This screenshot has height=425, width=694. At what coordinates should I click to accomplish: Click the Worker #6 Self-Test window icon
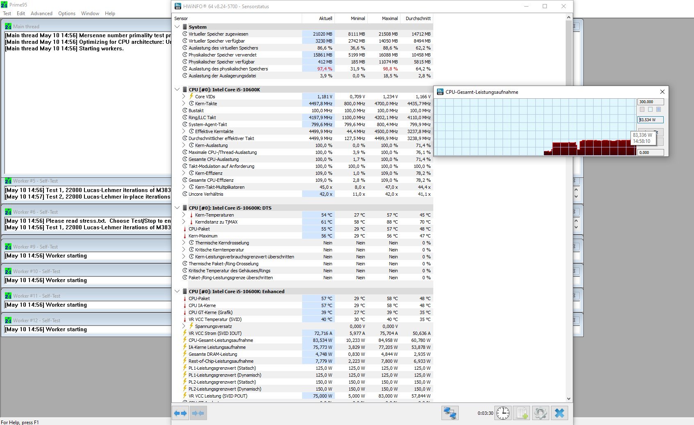point(8,212)
